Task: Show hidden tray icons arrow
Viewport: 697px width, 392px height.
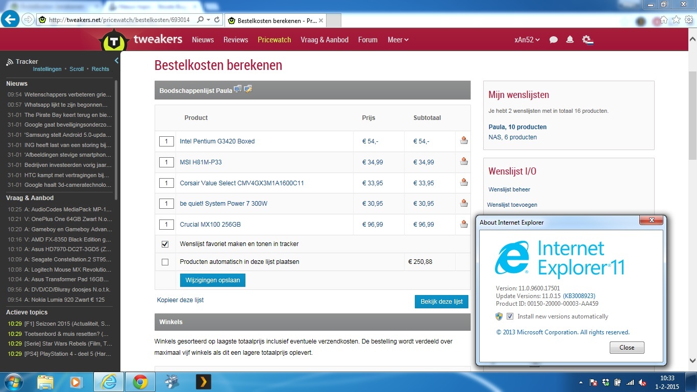Action: coord(581,382)
